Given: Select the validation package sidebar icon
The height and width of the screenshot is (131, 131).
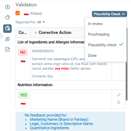Looking at the screenshot, I should (x=7, y=29).
